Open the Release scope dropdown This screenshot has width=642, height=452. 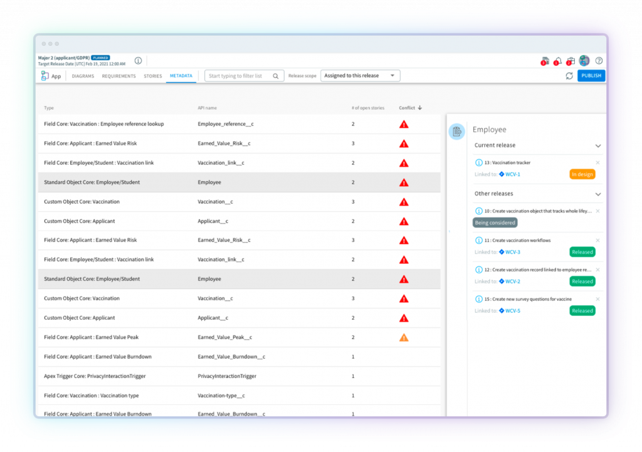360,76
